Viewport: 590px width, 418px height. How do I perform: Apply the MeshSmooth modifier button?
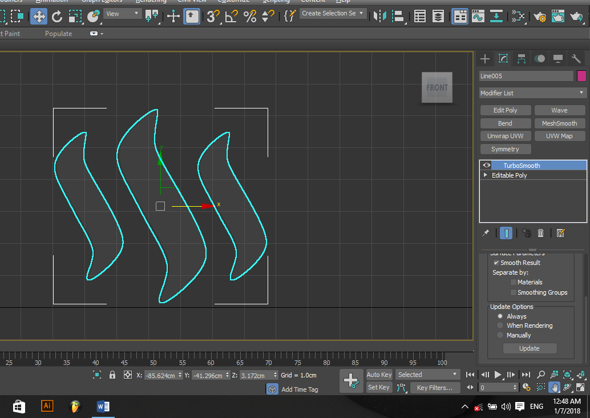[560, 123]
